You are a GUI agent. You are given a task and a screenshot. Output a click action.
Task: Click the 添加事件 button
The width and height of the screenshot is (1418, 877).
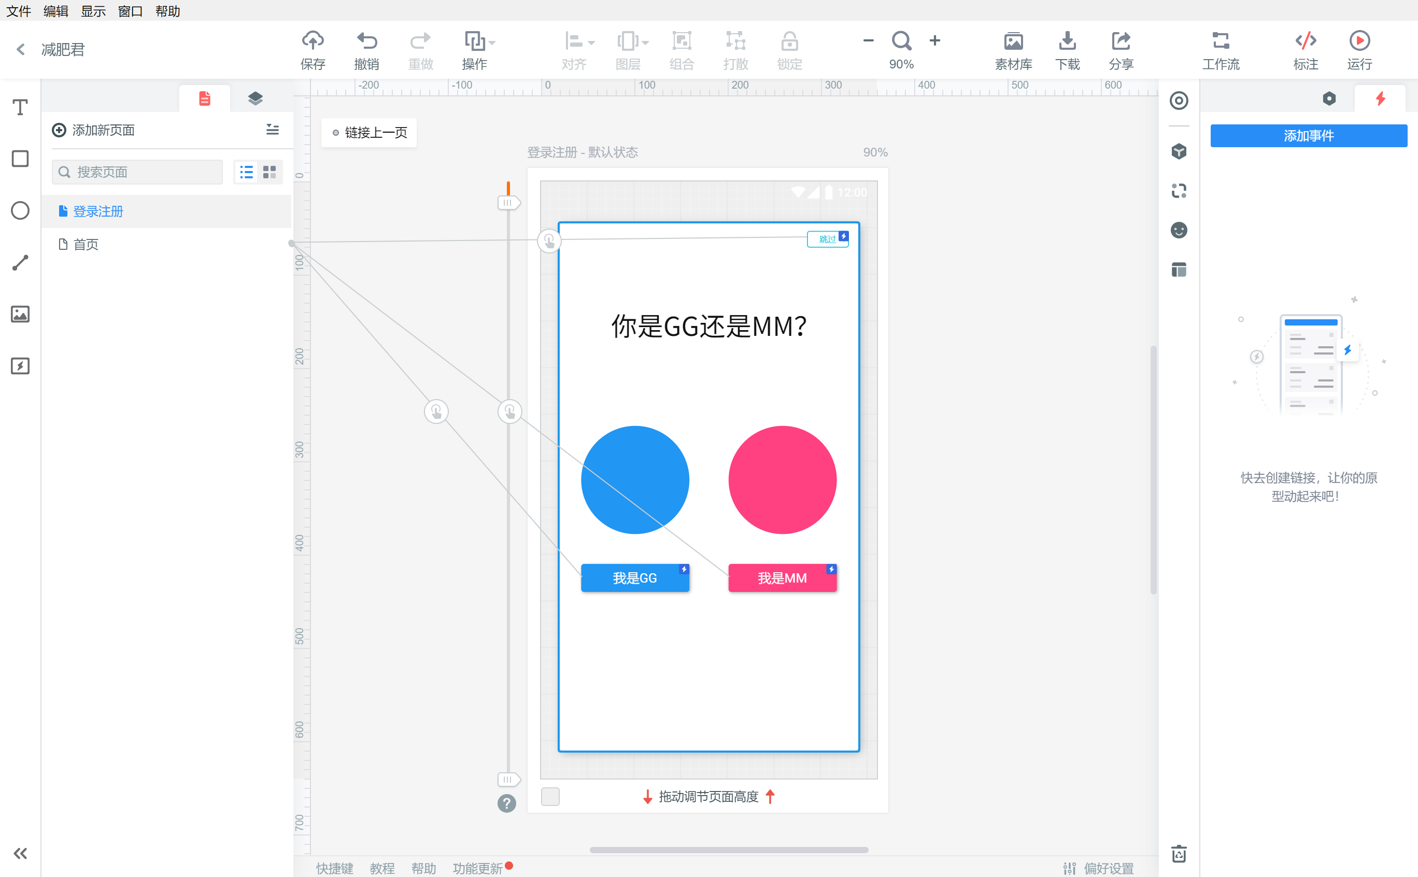[1309, 135]
